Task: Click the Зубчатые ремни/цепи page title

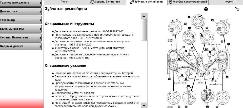Action: (x=66, y=9)
